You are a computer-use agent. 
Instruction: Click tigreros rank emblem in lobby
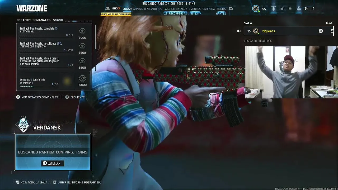click(x=256, y=31)
